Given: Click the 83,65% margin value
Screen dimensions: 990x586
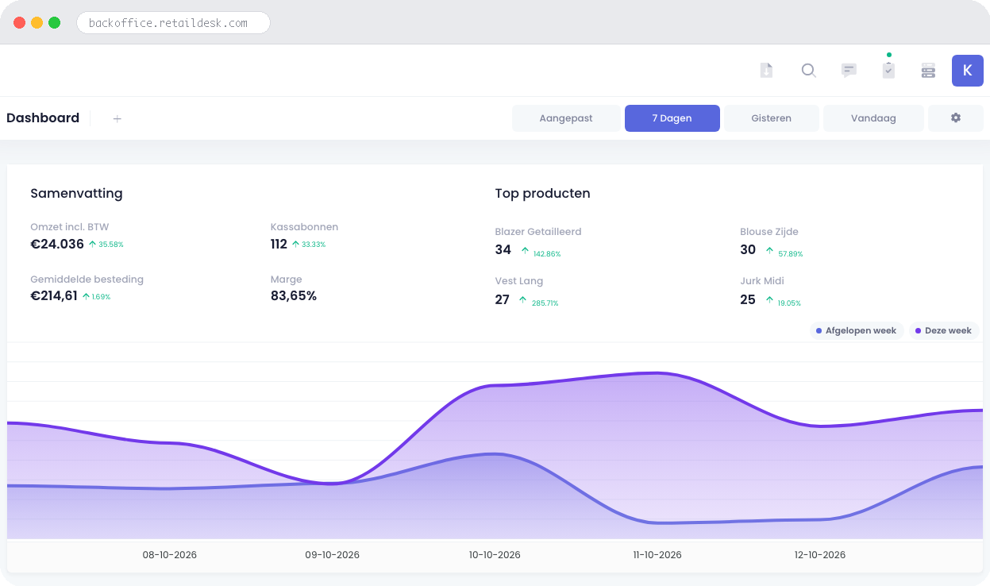Looking at the screenshot, I should click(294, 296).
